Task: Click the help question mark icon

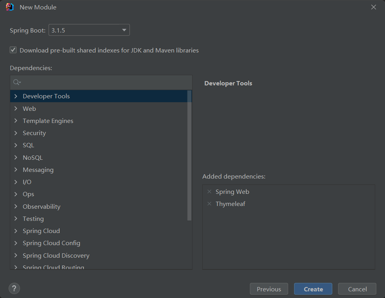Action: [14, 289]
